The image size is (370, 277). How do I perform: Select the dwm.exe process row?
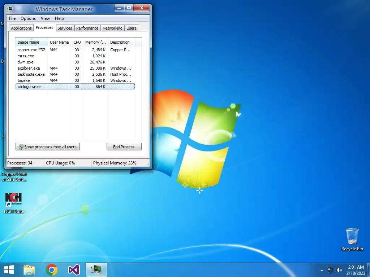tap(75, 62)
